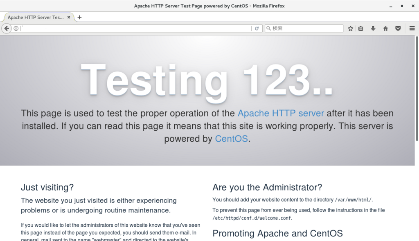The width and height of the screenshot is (419, 241).
Task: Follow the CentOS link
Action: (232, 139)
